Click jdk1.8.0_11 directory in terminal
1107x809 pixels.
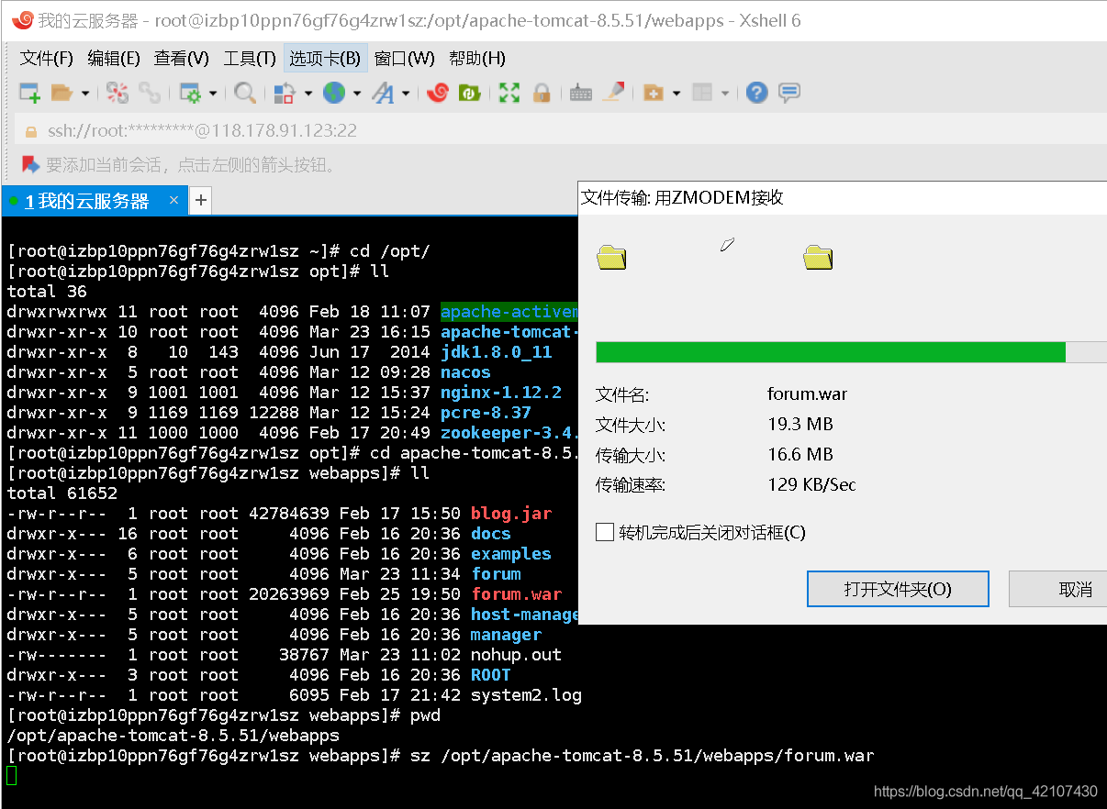click(497, 352)
